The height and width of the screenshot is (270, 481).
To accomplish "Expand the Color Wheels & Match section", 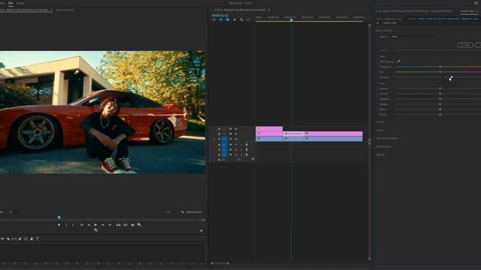I will point(388,138).
